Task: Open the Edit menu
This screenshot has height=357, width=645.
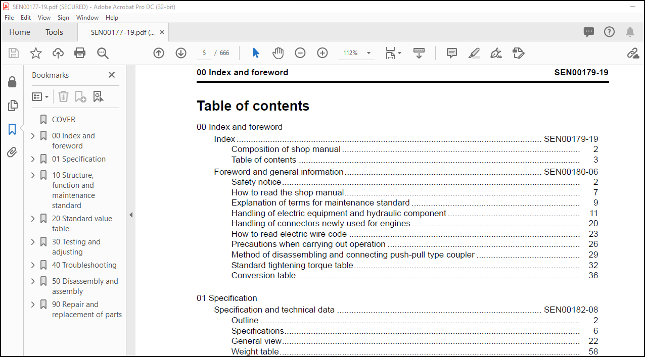Action: coord(26,17)
